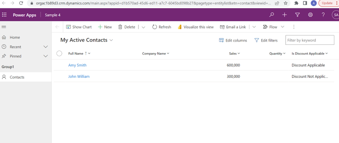Click Email a Link
Image resolution: width=339 pixels, height=143 pixels.
233,27
